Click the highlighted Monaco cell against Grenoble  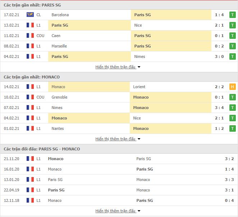[171, 97]
